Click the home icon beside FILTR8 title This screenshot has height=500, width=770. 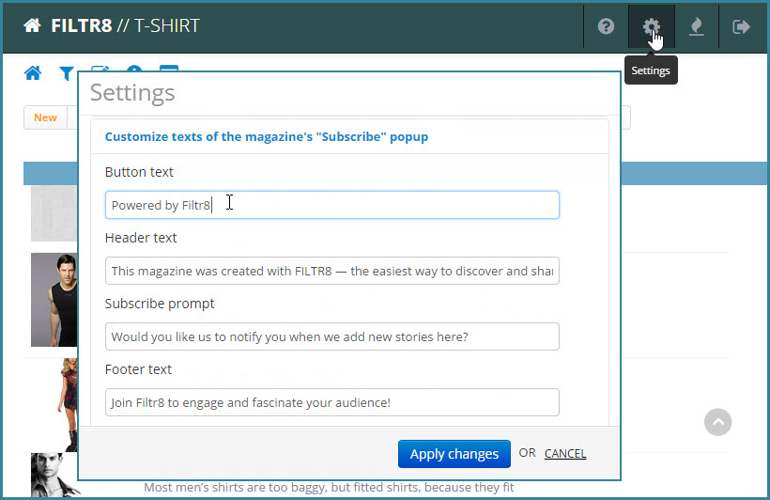click(33, 25)
